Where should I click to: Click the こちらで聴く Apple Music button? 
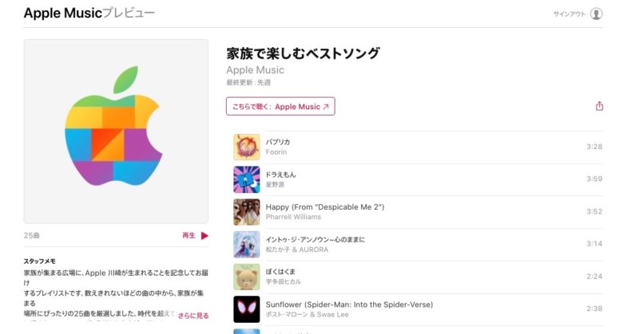pyautogui.click(x=280, y=106)
